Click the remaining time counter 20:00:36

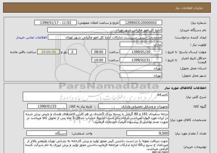click(48, 52)
